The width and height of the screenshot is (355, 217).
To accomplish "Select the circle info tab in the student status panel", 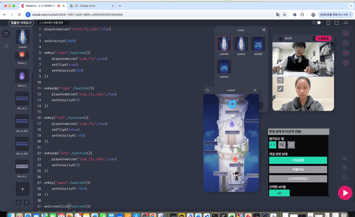I will [291, 145].
